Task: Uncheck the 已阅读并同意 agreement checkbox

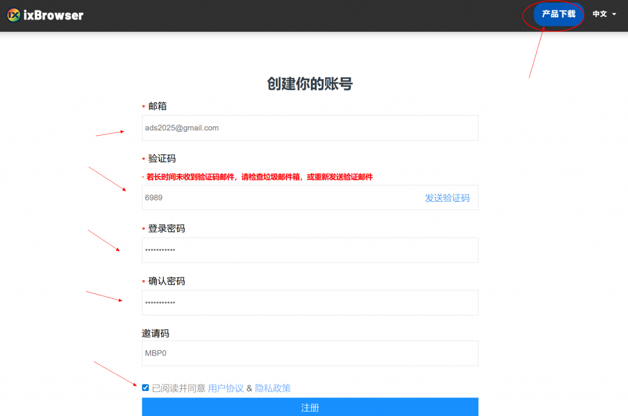Action: (145, 388)
